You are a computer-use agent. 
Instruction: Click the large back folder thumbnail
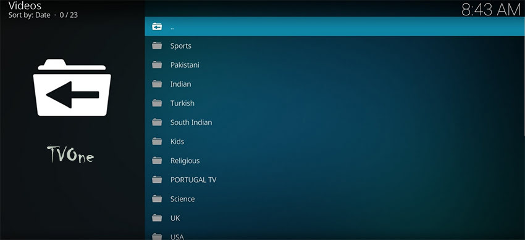(x=72, y=88)
